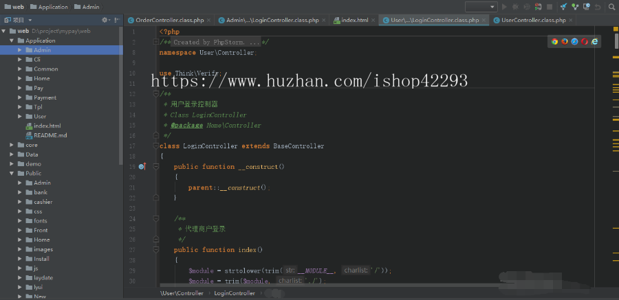The image size is (619, 300).
Task: Click the hide Project panel icon
Action: (117, 20)
